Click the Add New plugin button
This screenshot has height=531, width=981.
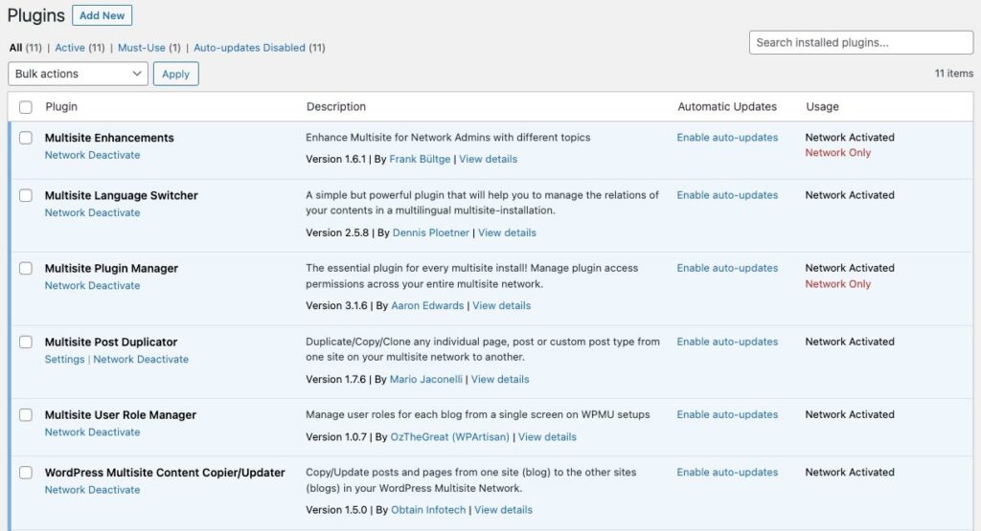pyautogui.click(x=102, y=15)
